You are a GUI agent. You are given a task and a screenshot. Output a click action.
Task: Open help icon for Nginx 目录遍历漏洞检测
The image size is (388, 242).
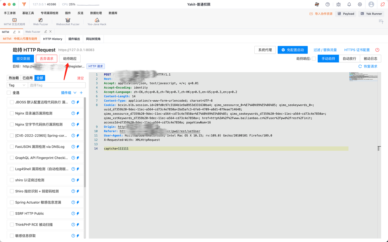point(73,113)
